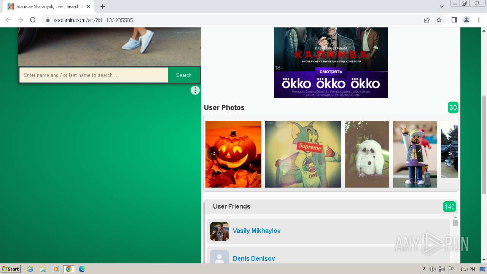Switch to Chrome in taskbar
The width and height of the screenshot is (487, 274).
point(68,269)
